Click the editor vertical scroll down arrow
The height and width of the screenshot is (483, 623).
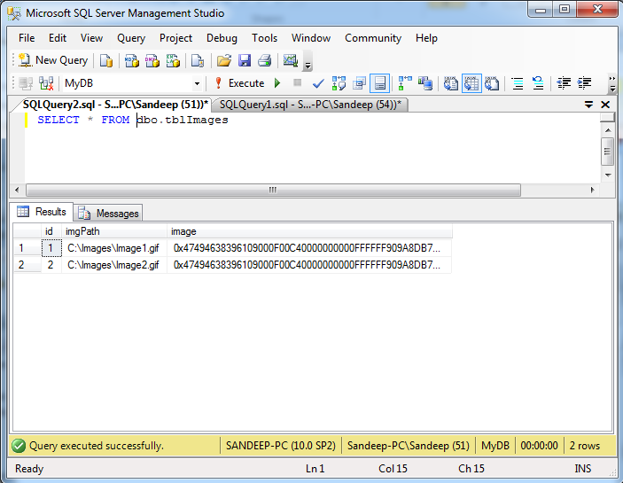tap(608, 175)
